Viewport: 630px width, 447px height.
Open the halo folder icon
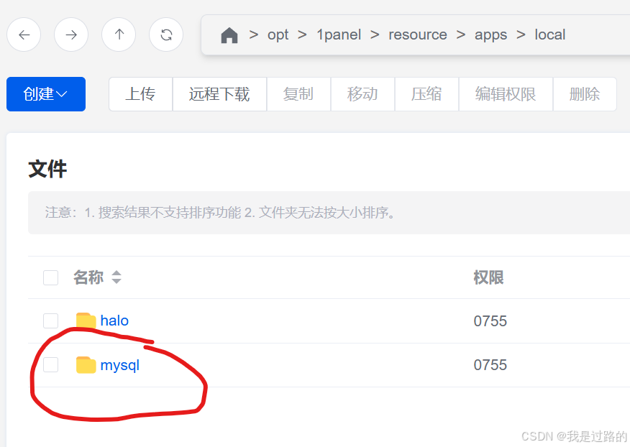point(86,321)
